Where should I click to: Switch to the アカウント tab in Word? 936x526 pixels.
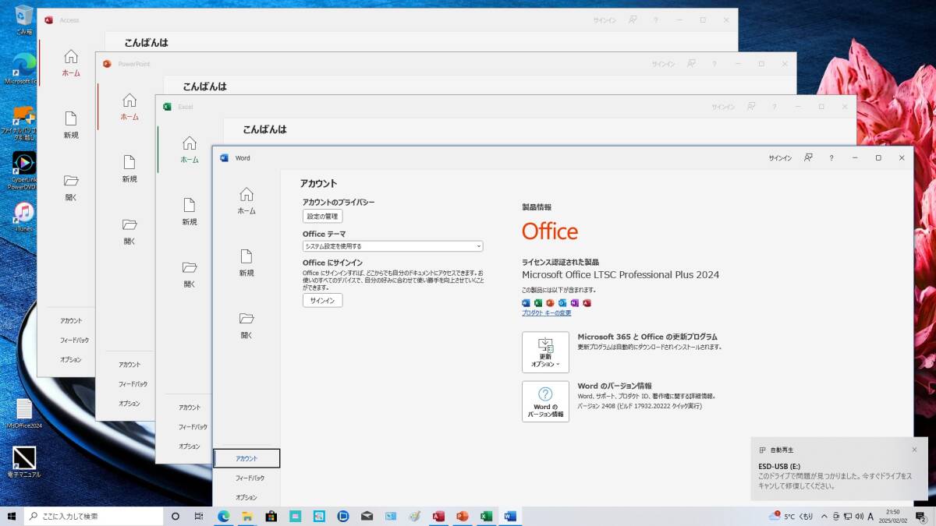246,458
